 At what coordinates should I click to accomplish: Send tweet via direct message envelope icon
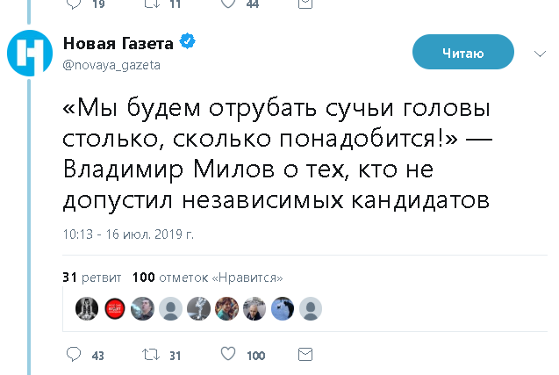coord(305,355)
